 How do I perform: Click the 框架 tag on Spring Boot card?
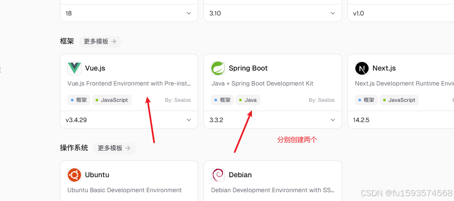222,100
